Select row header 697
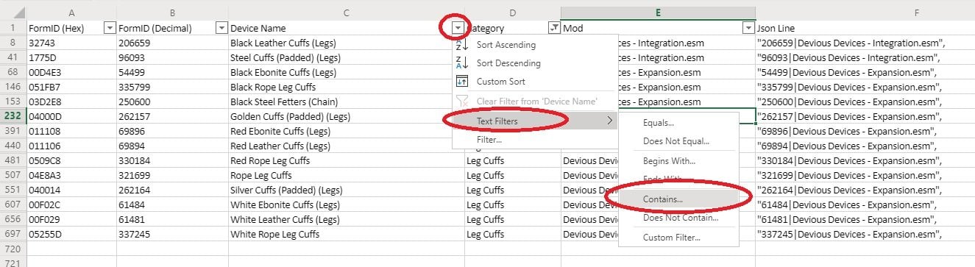The image size is (975, 267). (13, 235)
